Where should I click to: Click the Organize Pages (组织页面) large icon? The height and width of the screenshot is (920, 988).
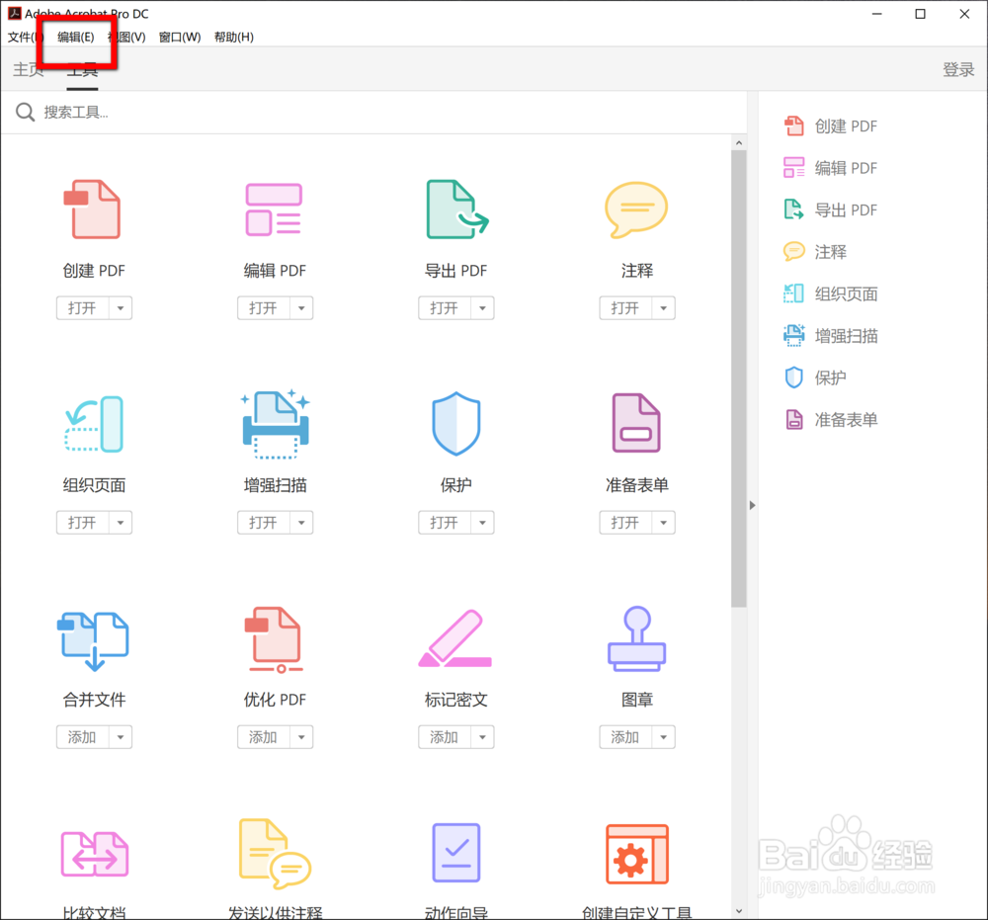pos(94,424)
